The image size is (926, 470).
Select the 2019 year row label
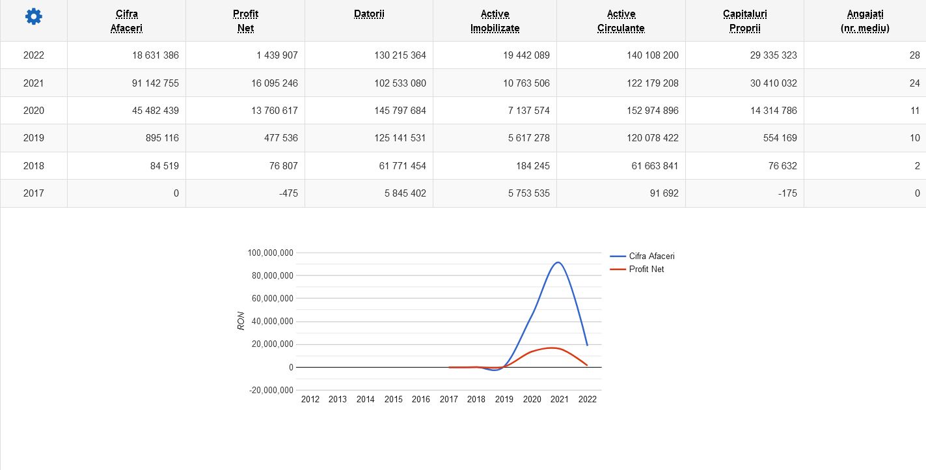tap(34, 138)
